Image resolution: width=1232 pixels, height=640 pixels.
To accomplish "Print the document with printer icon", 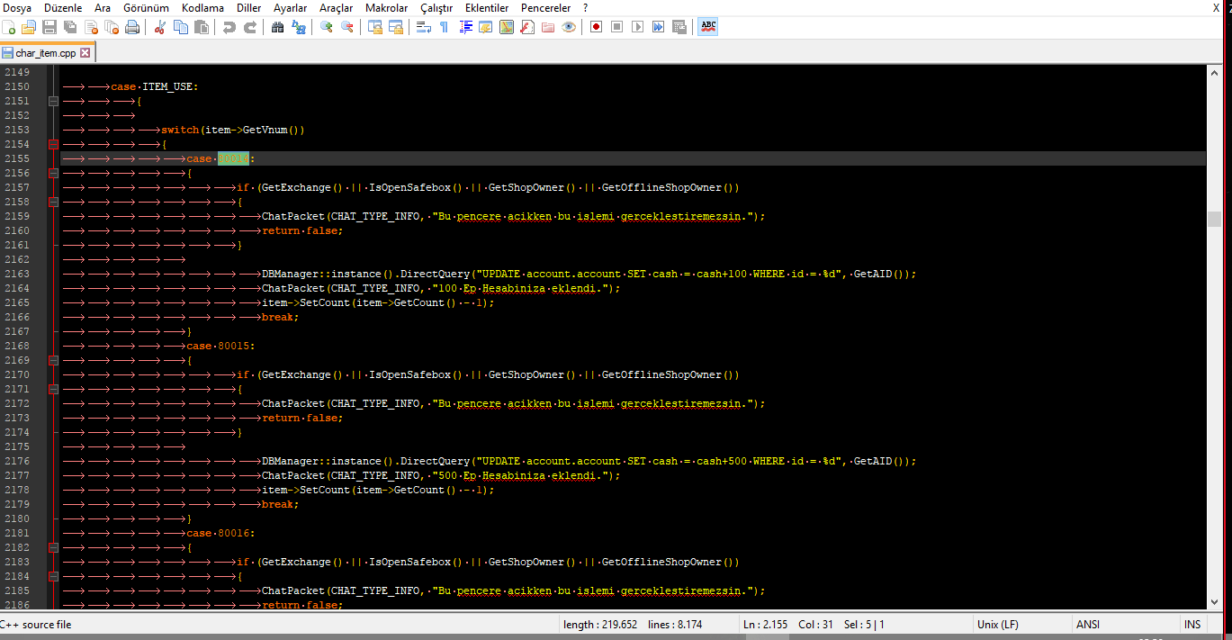I will click(x=131, y=27).
